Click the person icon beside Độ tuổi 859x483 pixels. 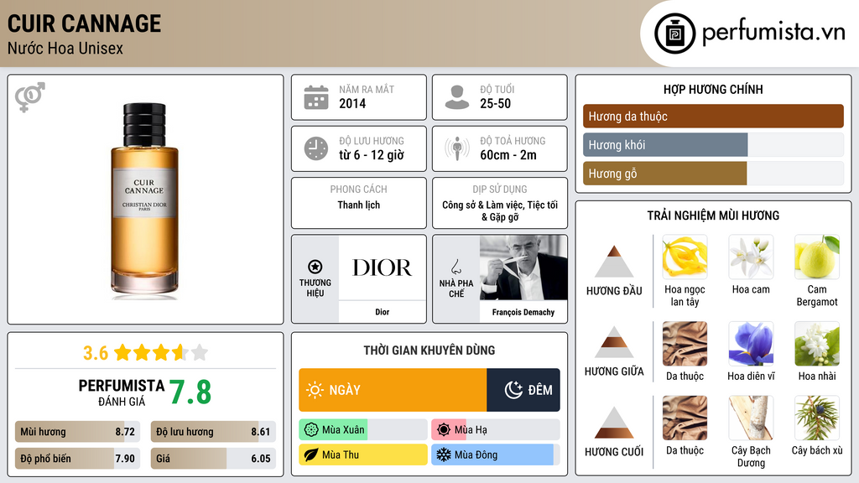[x=456, y=97]
